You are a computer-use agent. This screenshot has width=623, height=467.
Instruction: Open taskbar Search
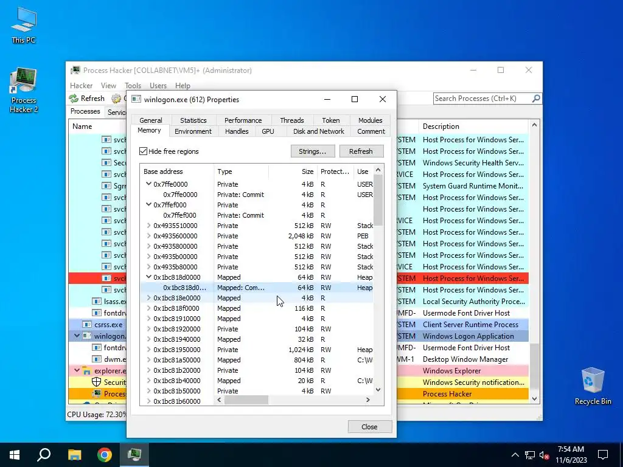point(44,455)
